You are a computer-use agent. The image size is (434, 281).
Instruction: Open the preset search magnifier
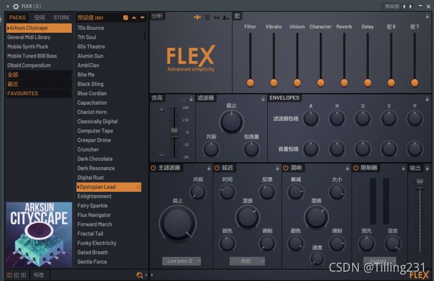tap(139, 275)
